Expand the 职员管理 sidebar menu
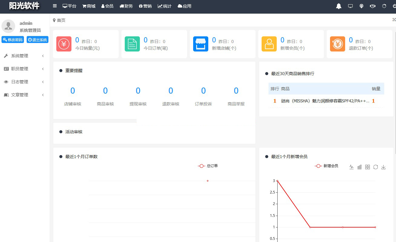This screenshot has width=396, height=242. tap(24, 69)
